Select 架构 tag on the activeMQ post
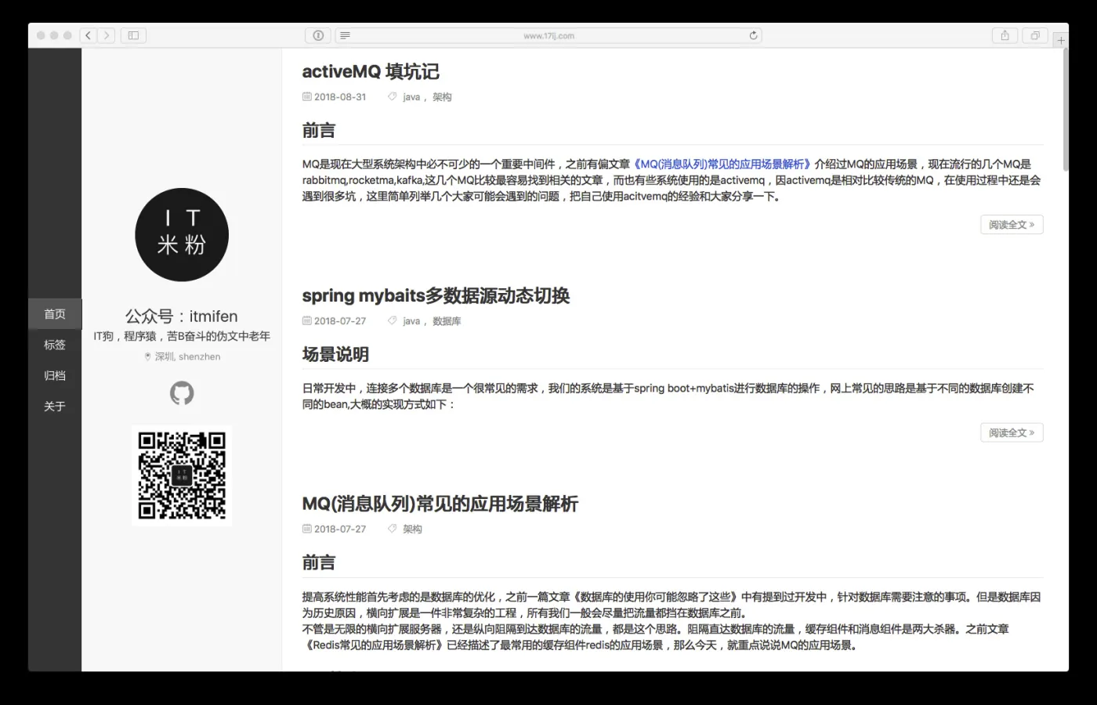The width and height of the screenshot is (1097, 705). 442,97
